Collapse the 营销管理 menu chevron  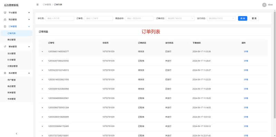[x=29, y=47]
